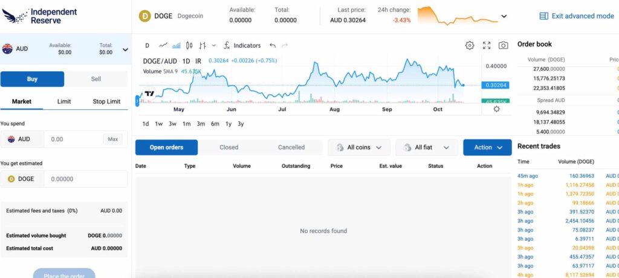
Task: Open the All fiat filter dropdown
Action: [427, 147]
